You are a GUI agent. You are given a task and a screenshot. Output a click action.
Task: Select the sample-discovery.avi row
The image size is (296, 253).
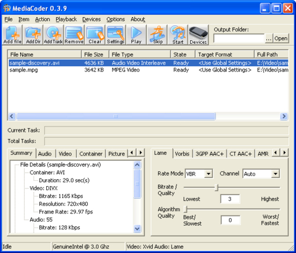pyautogui.click(x=148, y=63)
